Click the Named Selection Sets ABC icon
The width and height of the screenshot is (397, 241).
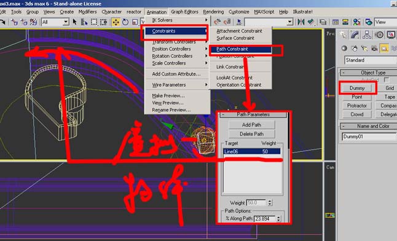point(239,22)
